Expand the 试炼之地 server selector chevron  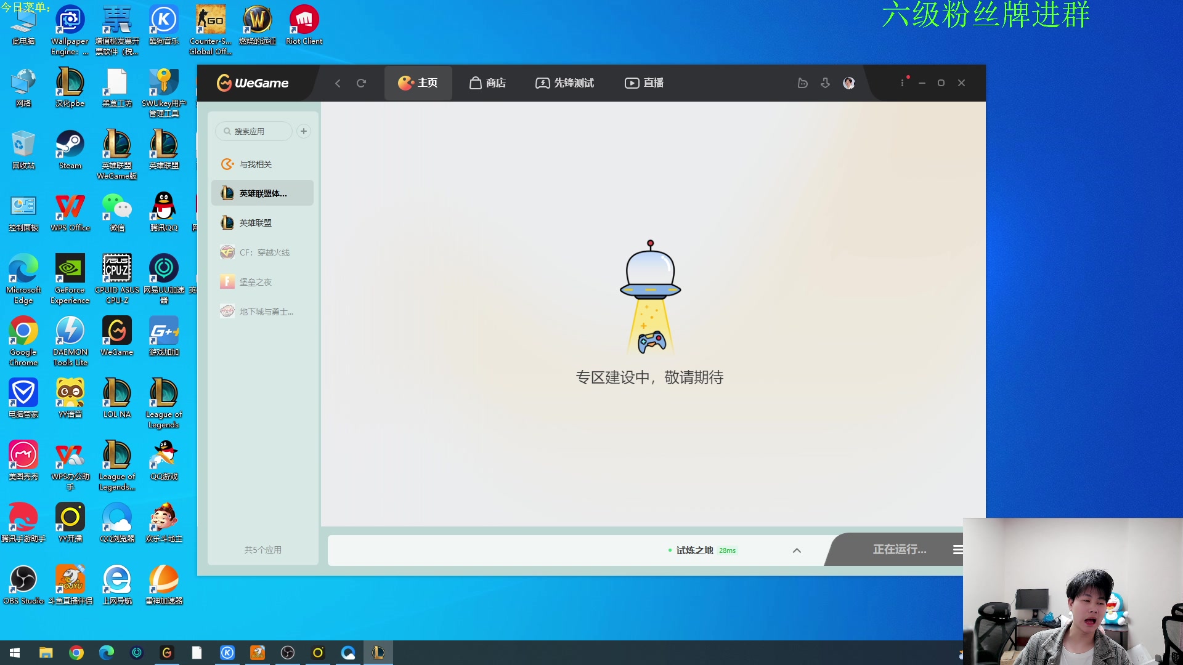tap(797, 550)
